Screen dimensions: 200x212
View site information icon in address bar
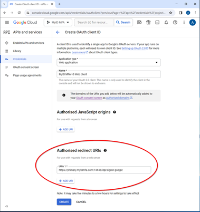click(x=28, y=13)
